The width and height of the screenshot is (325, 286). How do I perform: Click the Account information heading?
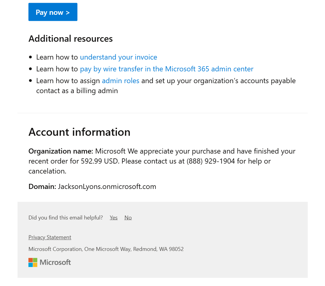coord(79,132)
